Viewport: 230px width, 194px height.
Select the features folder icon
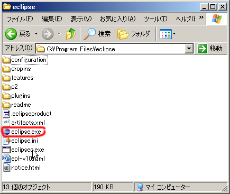6,78
